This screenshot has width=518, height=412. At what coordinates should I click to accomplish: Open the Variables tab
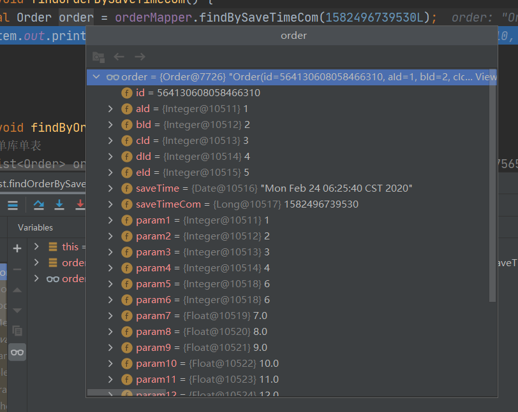[35, 227]
